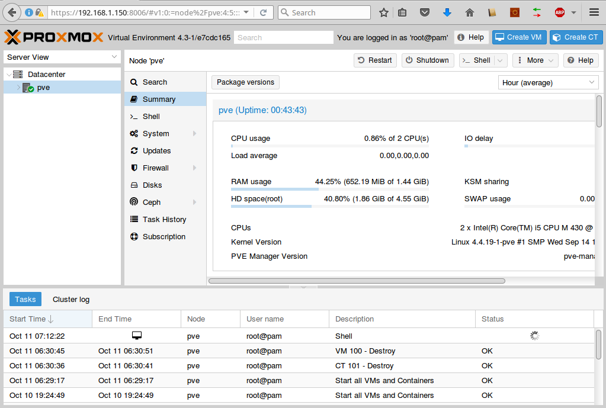Click the Create CT button

[576, 37]
